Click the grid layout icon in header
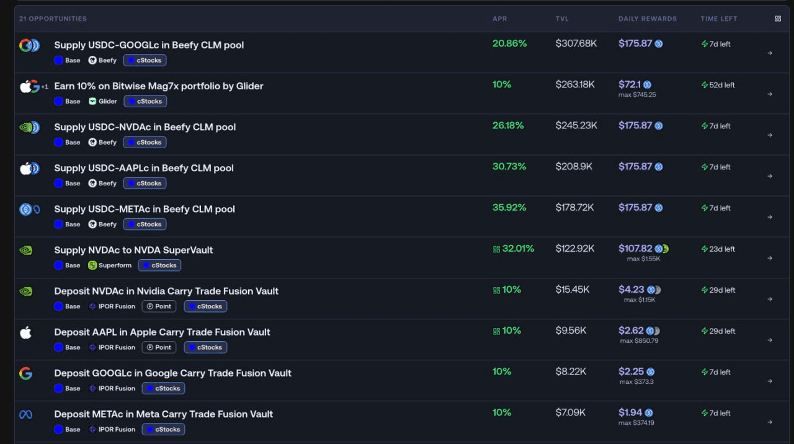Screen dimensions: 794x444 tap(778, 19)
